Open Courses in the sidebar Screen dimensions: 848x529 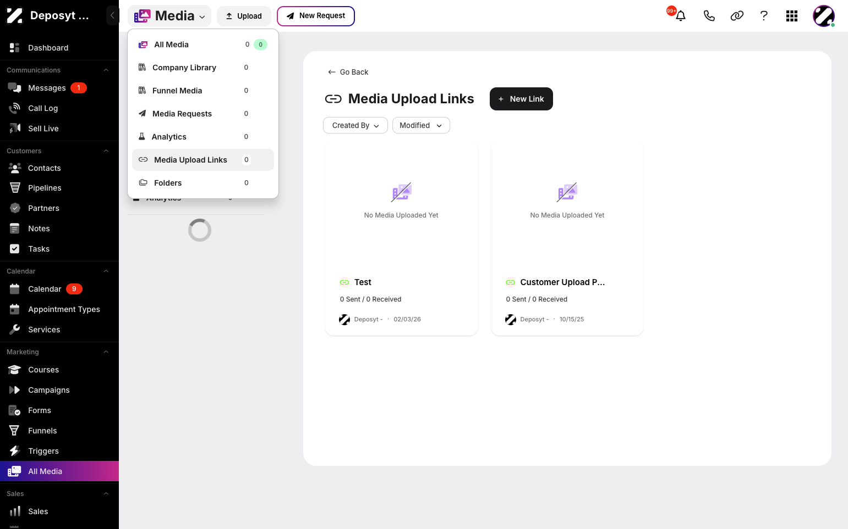(x=59, y=370)
